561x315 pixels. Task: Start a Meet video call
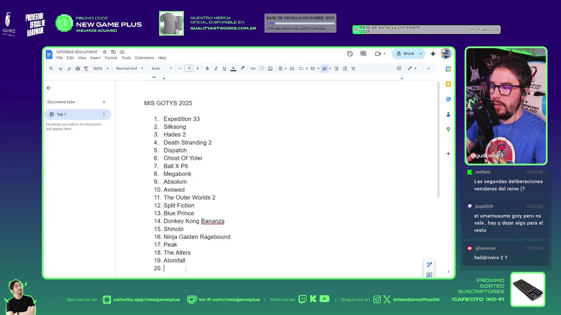(378, 53)
